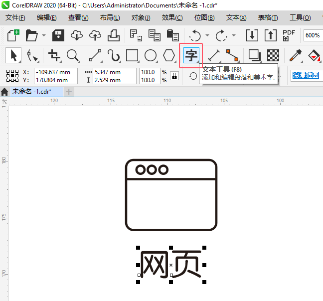The image size is (323, 301).
Task: Open the 工具(O) menu
Action: pyautogui.click(x=300, y=18)
